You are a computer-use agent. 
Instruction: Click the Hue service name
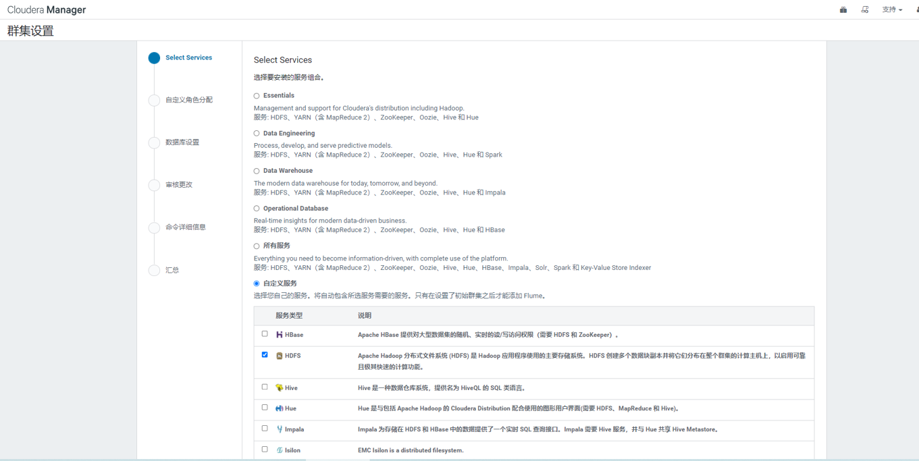click(x=290, y=408)
